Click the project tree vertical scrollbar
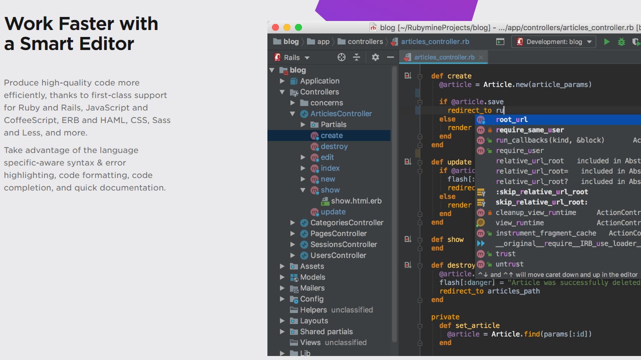This screenshot has height=360, width=641. (394, 200)
